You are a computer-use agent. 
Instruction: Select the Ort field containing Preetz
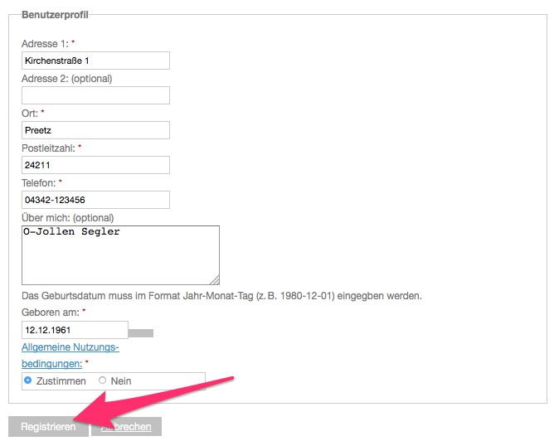[x=95, y=130]
